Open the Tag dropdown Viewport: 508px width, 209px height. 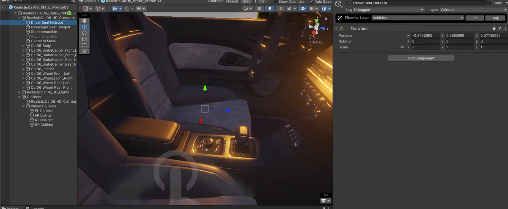(x=389, y=10)
